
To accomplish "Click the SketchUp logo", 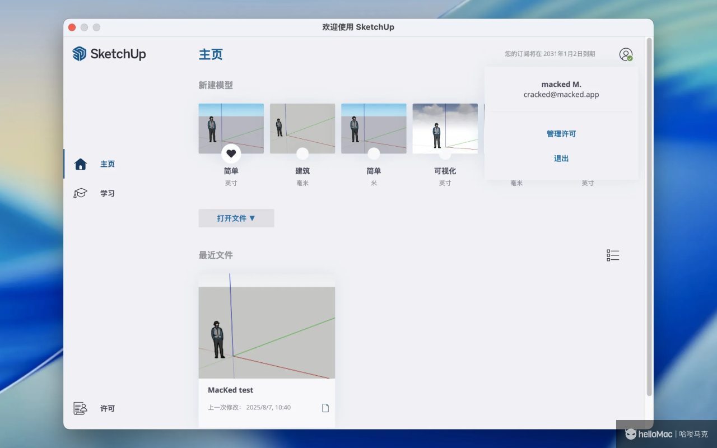I will (x=109, y=54).
